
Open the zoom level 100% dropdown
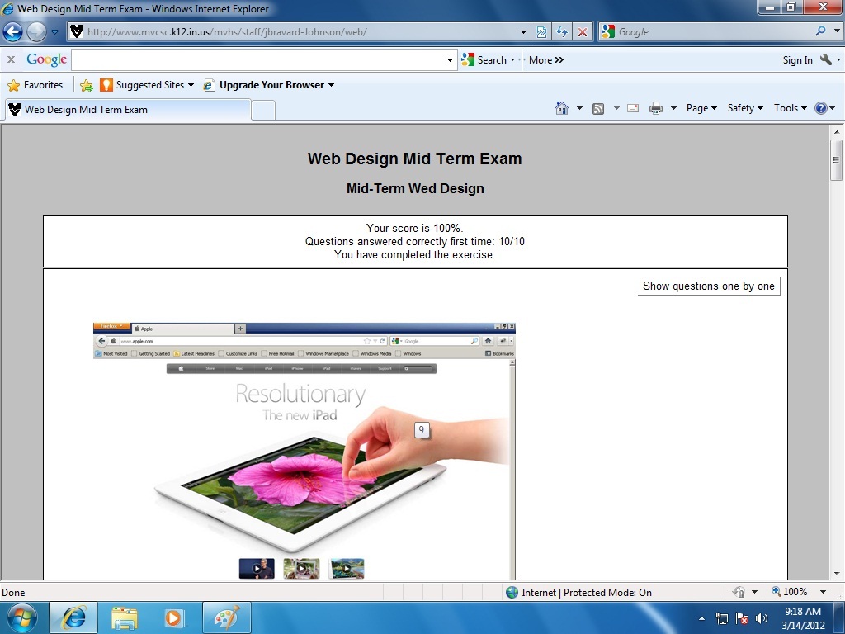[823, 592]
